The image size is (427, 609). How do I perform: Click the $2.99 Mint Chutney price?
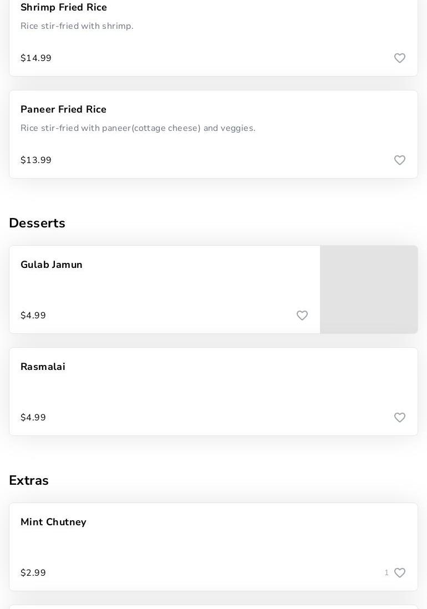point(33,573)
